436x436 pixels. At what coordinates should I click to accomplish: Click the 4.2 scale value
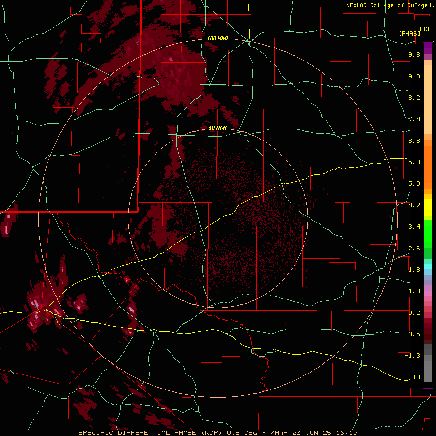coord(414,205)
